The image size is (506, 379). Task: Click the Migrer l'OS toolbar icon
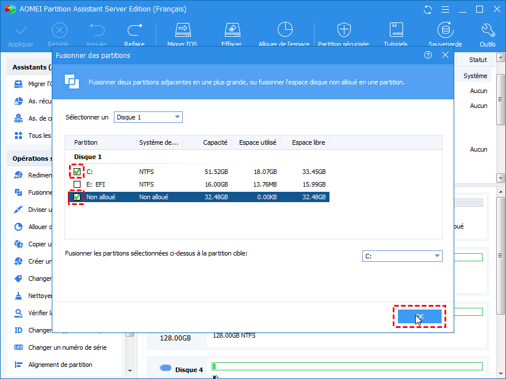pos(182,30)
